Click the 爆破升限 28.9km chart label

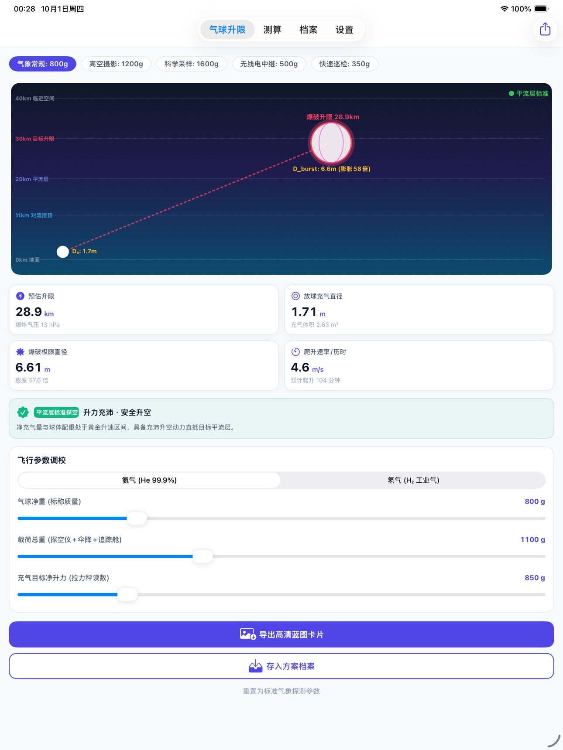coord(333,117)
